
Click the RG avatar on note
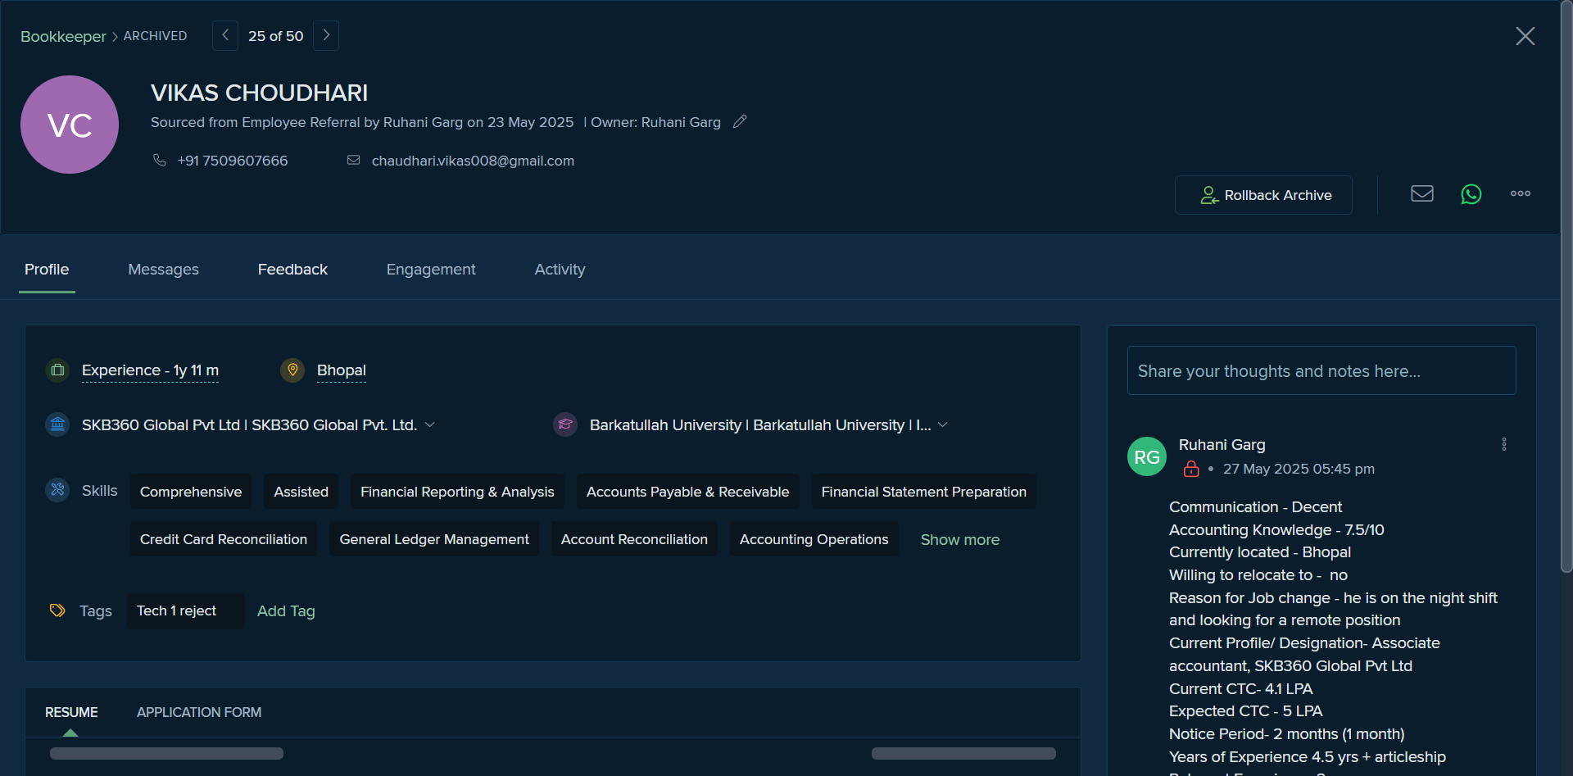click(x=1147, y=456)
